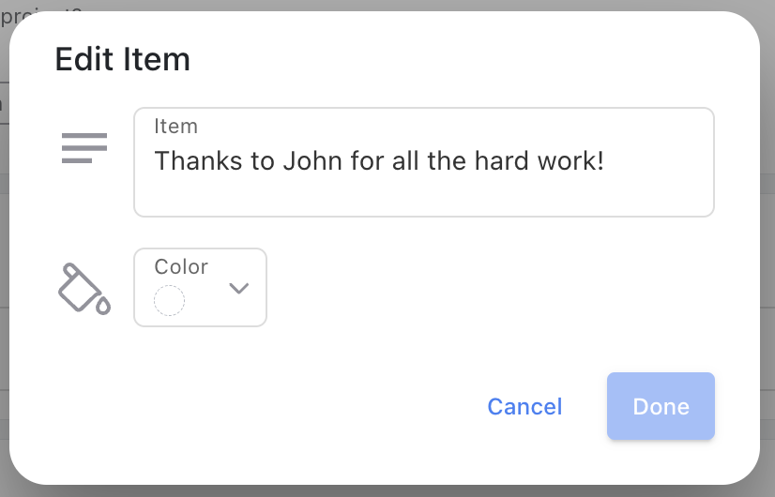Click the word 'John' in the item text
Screen dimensions: 775x497
(312, 161)
